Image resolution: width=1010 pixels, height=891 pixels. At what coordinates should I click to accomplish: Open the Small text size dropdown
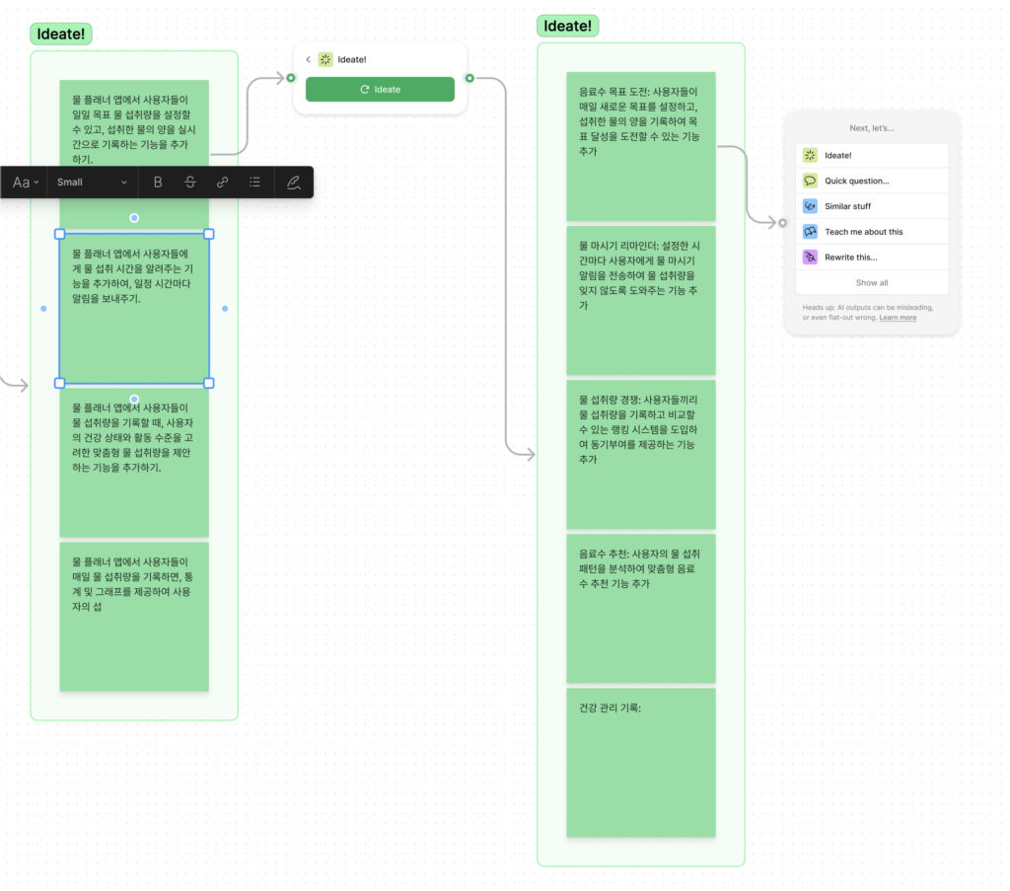[x=92, y=183]
